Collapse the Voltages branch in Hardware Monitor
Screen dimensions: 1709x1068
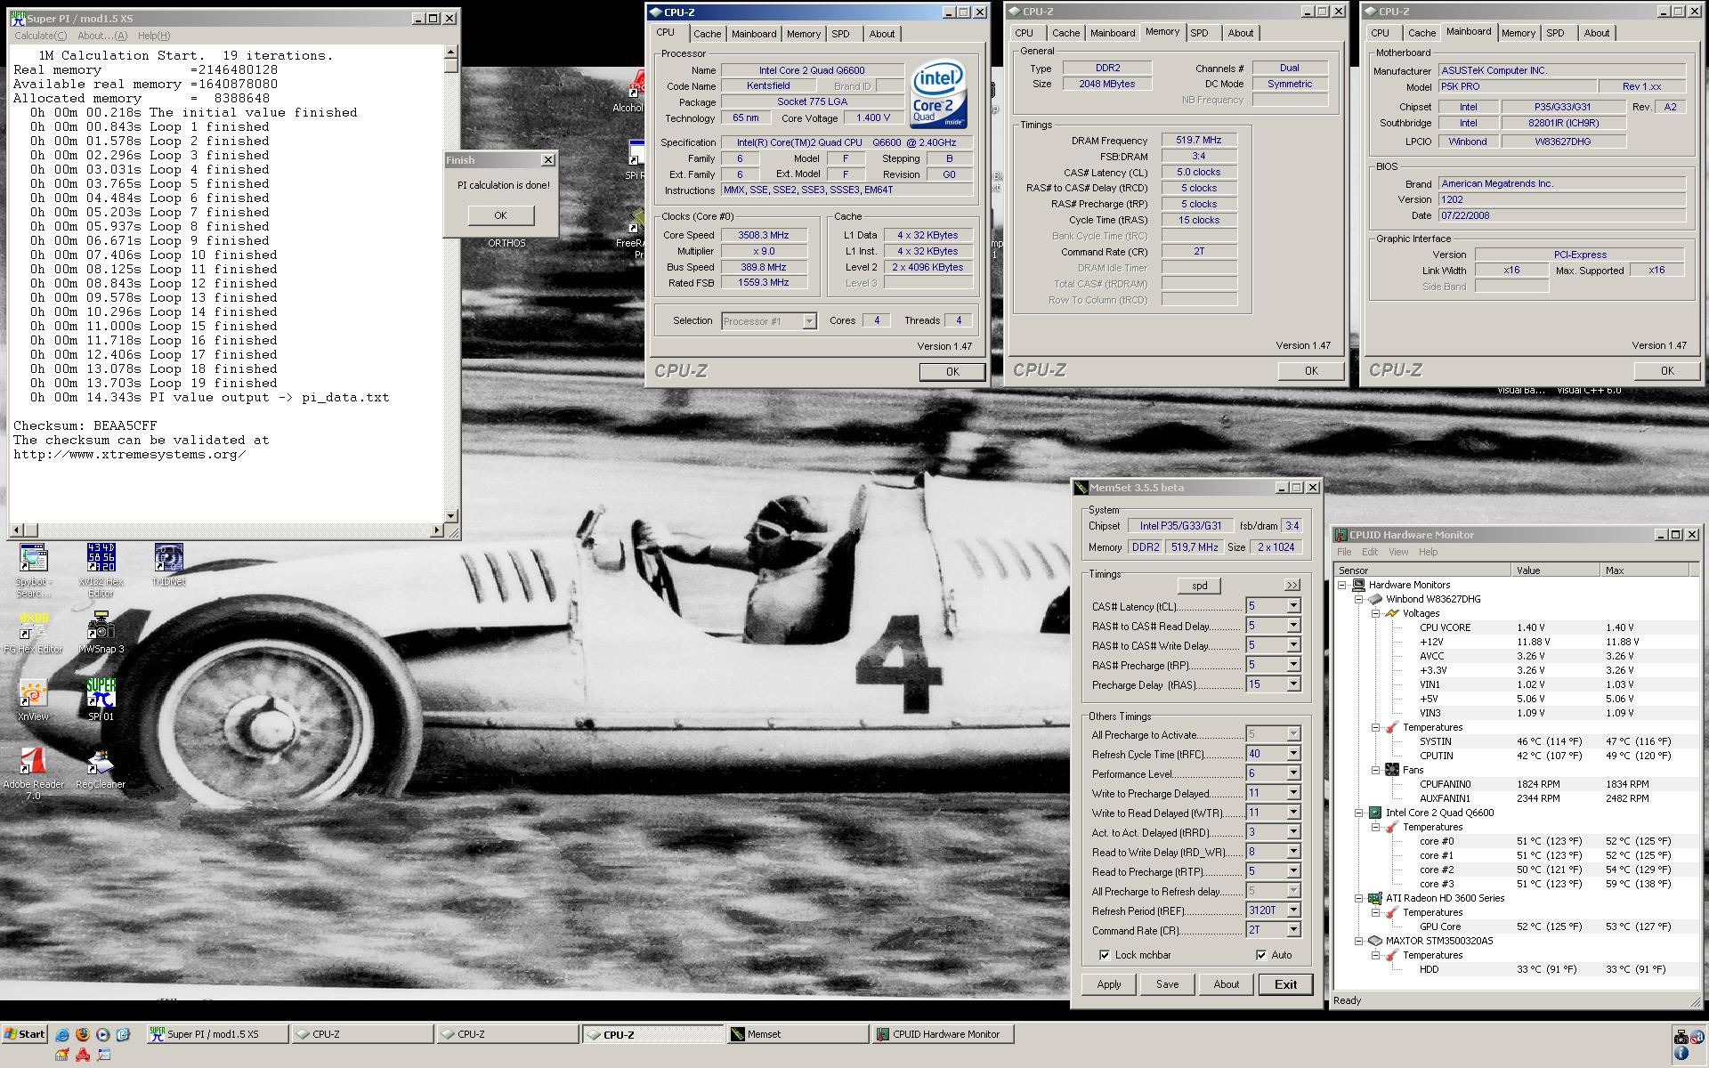click(x=1376, y=612)
